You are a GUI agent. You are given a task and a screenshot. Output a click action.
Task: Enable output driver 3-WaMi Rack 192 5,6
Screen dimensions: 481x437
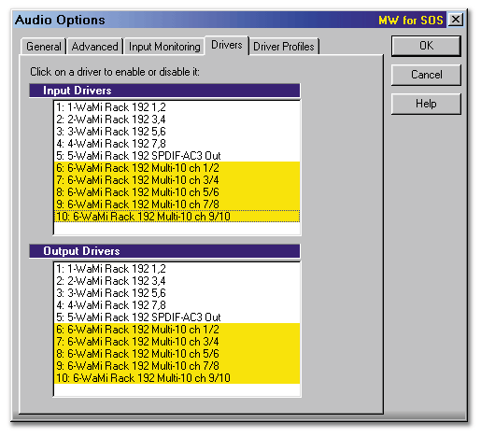coord(177,293)
